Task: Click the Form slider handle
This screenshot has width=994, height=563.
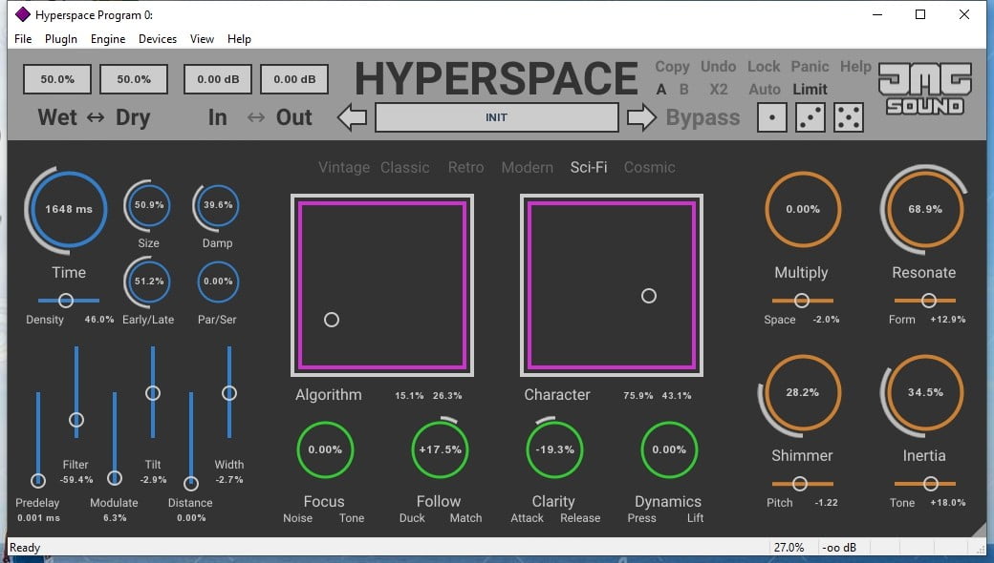Action: click(x=929, y=301)
